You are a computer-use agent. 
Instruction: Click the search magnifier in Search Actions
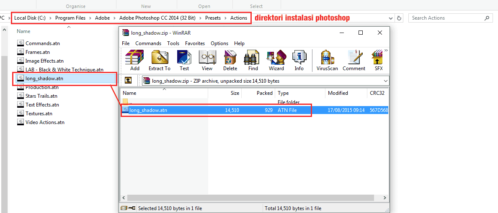(x=487, y=18)
